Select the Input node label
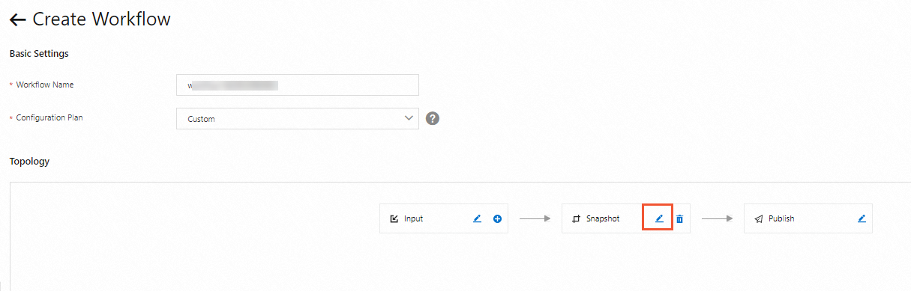Viewport: 911px width, 291px height. pyautogui.click(x=414, y=219)
